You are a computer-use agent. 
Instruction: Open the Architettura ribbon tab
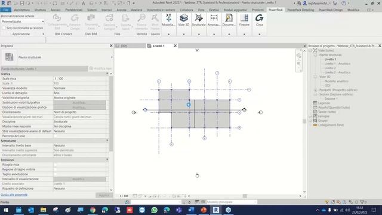pyautogui.click(x=21, y=10)
